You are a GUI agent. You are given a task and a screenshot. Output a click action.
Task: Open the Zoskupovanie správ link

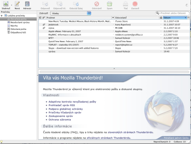coord(61,116)
